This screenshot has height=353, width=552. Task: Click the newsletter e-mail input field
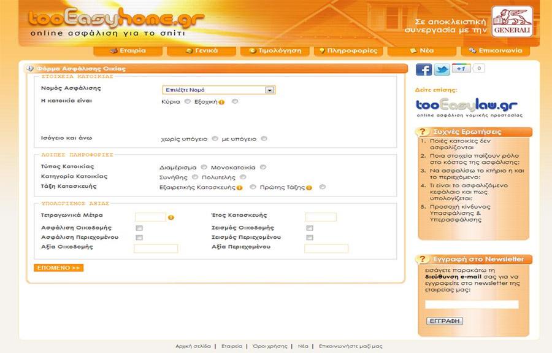click(x=472, y=305)
